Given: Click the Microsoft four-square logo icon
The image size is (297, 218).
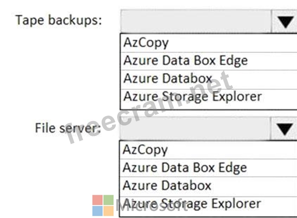Looking at the screenshot, I should pos(103,205).
